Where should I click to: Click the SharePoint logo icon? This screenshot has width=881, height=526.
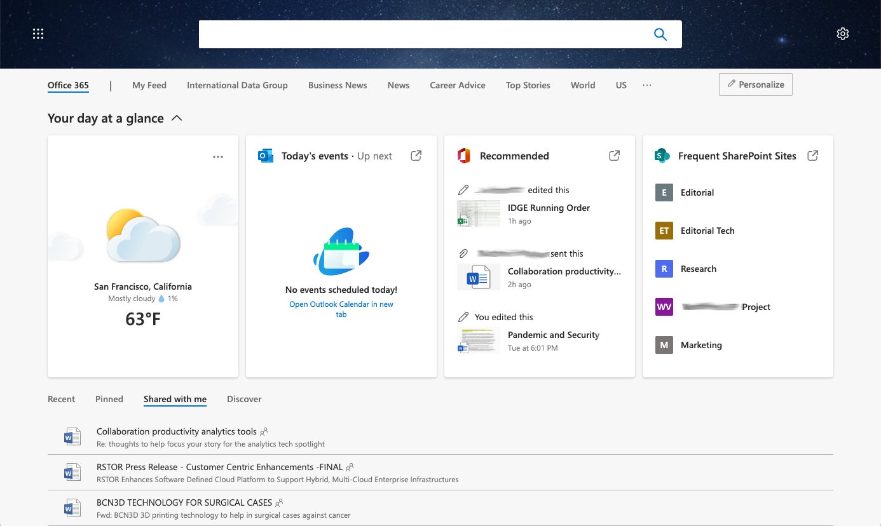click(662, 156)
